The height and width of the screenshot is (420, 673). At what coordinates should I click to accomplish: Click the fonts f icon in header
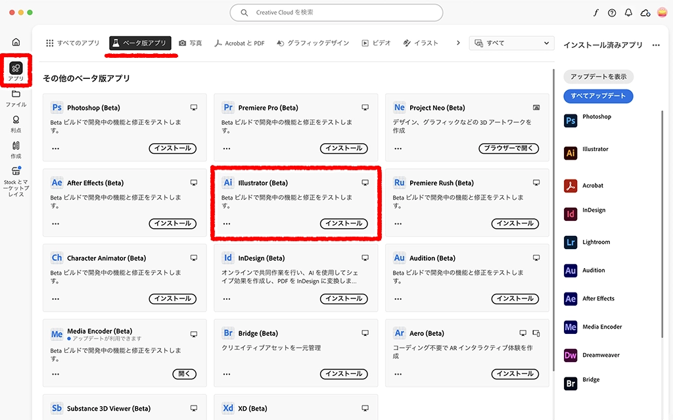(596, 13)
